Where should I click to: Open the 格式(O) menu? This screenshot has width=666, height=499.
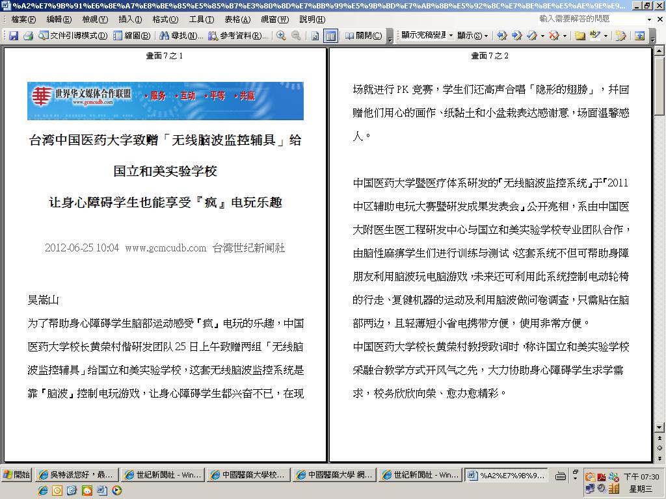[165, 19]
